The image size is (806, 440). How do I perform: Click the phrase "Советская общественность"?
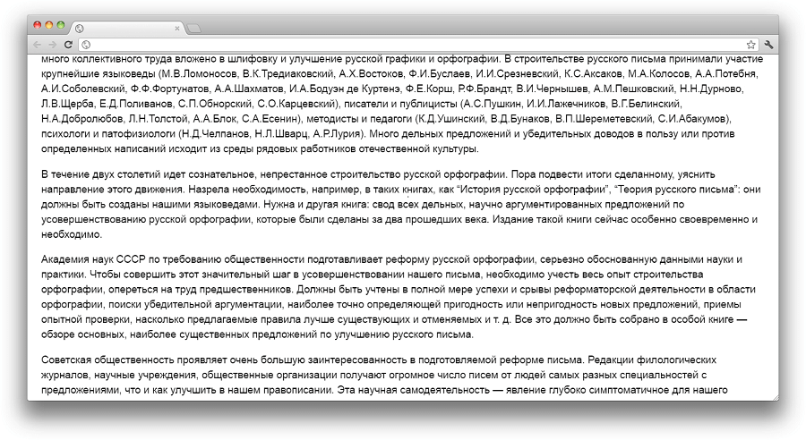(x=108, y=360)
